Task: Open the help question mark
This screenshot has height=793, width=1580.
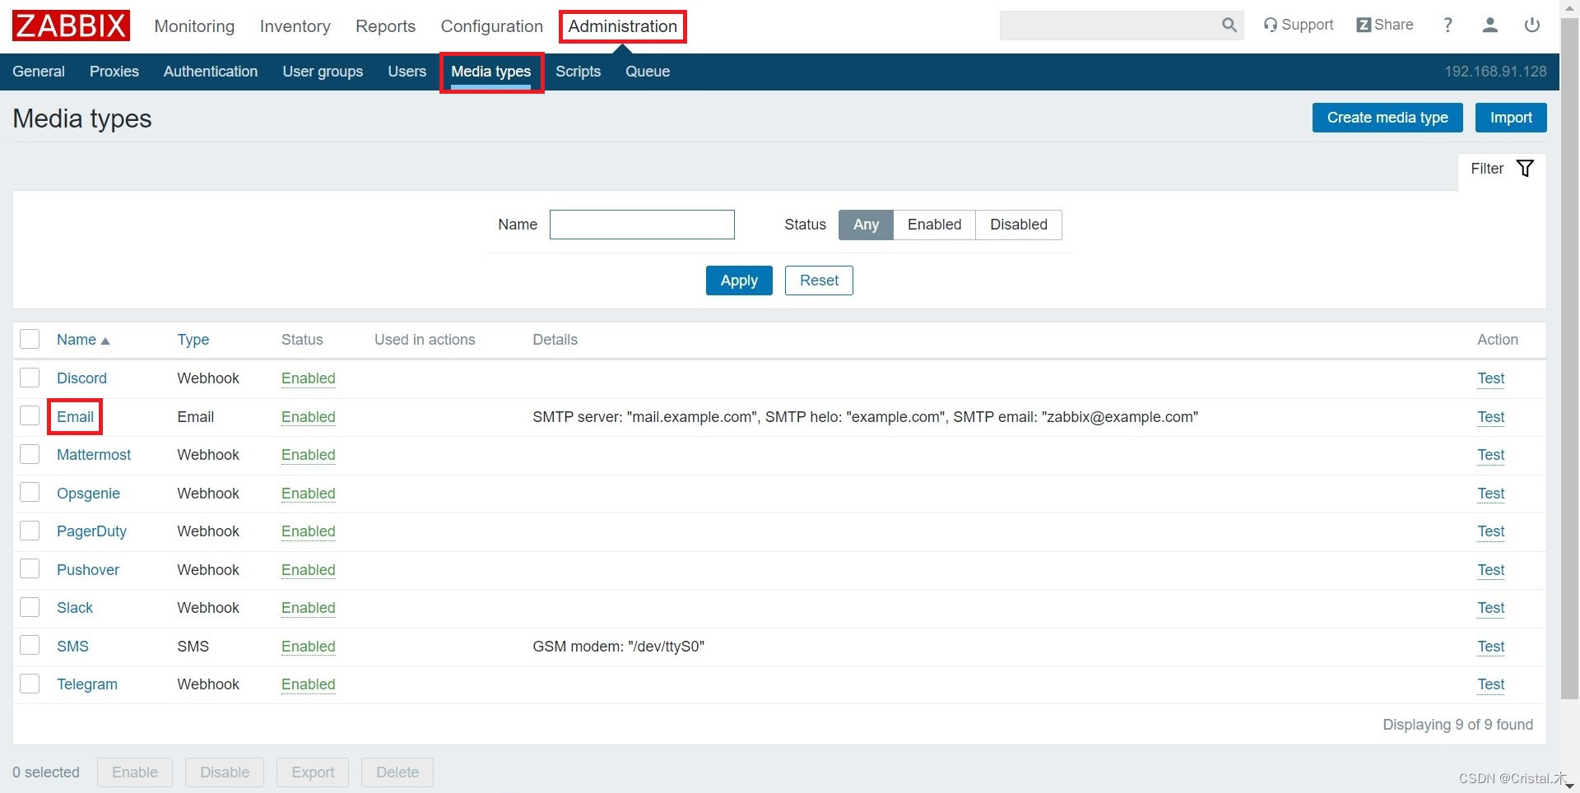Action: (1448, 25)
